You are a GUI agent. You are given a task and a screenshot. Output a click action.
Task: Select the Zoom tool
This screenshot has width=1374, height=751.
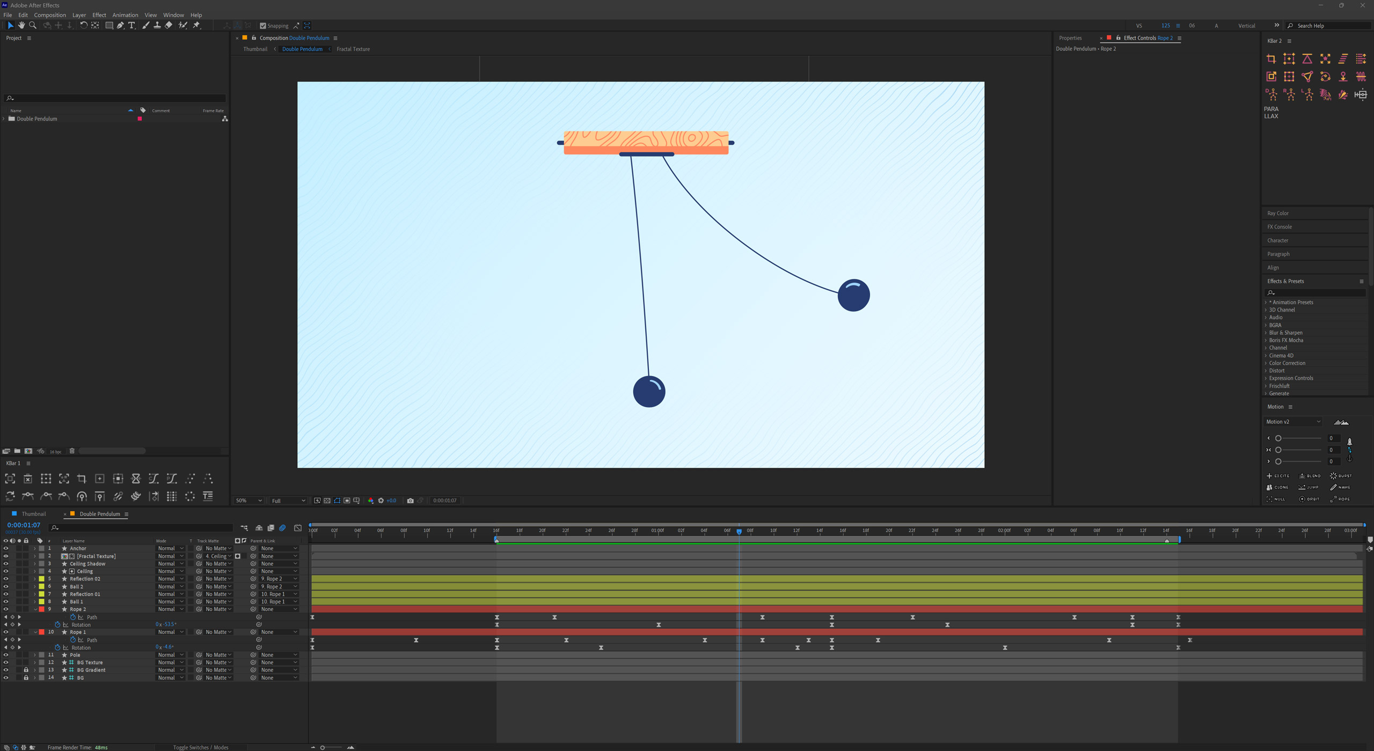33,25
